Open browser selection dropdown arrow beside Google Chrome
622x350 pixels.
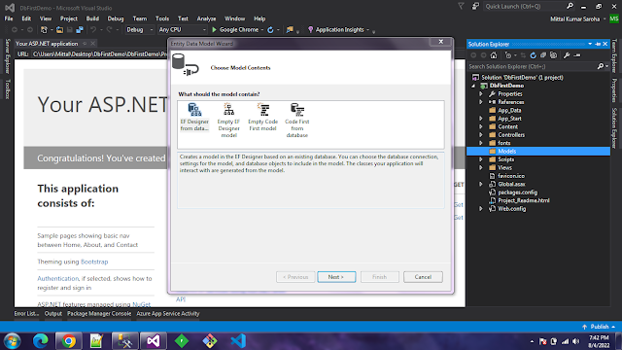coord(262,30)
